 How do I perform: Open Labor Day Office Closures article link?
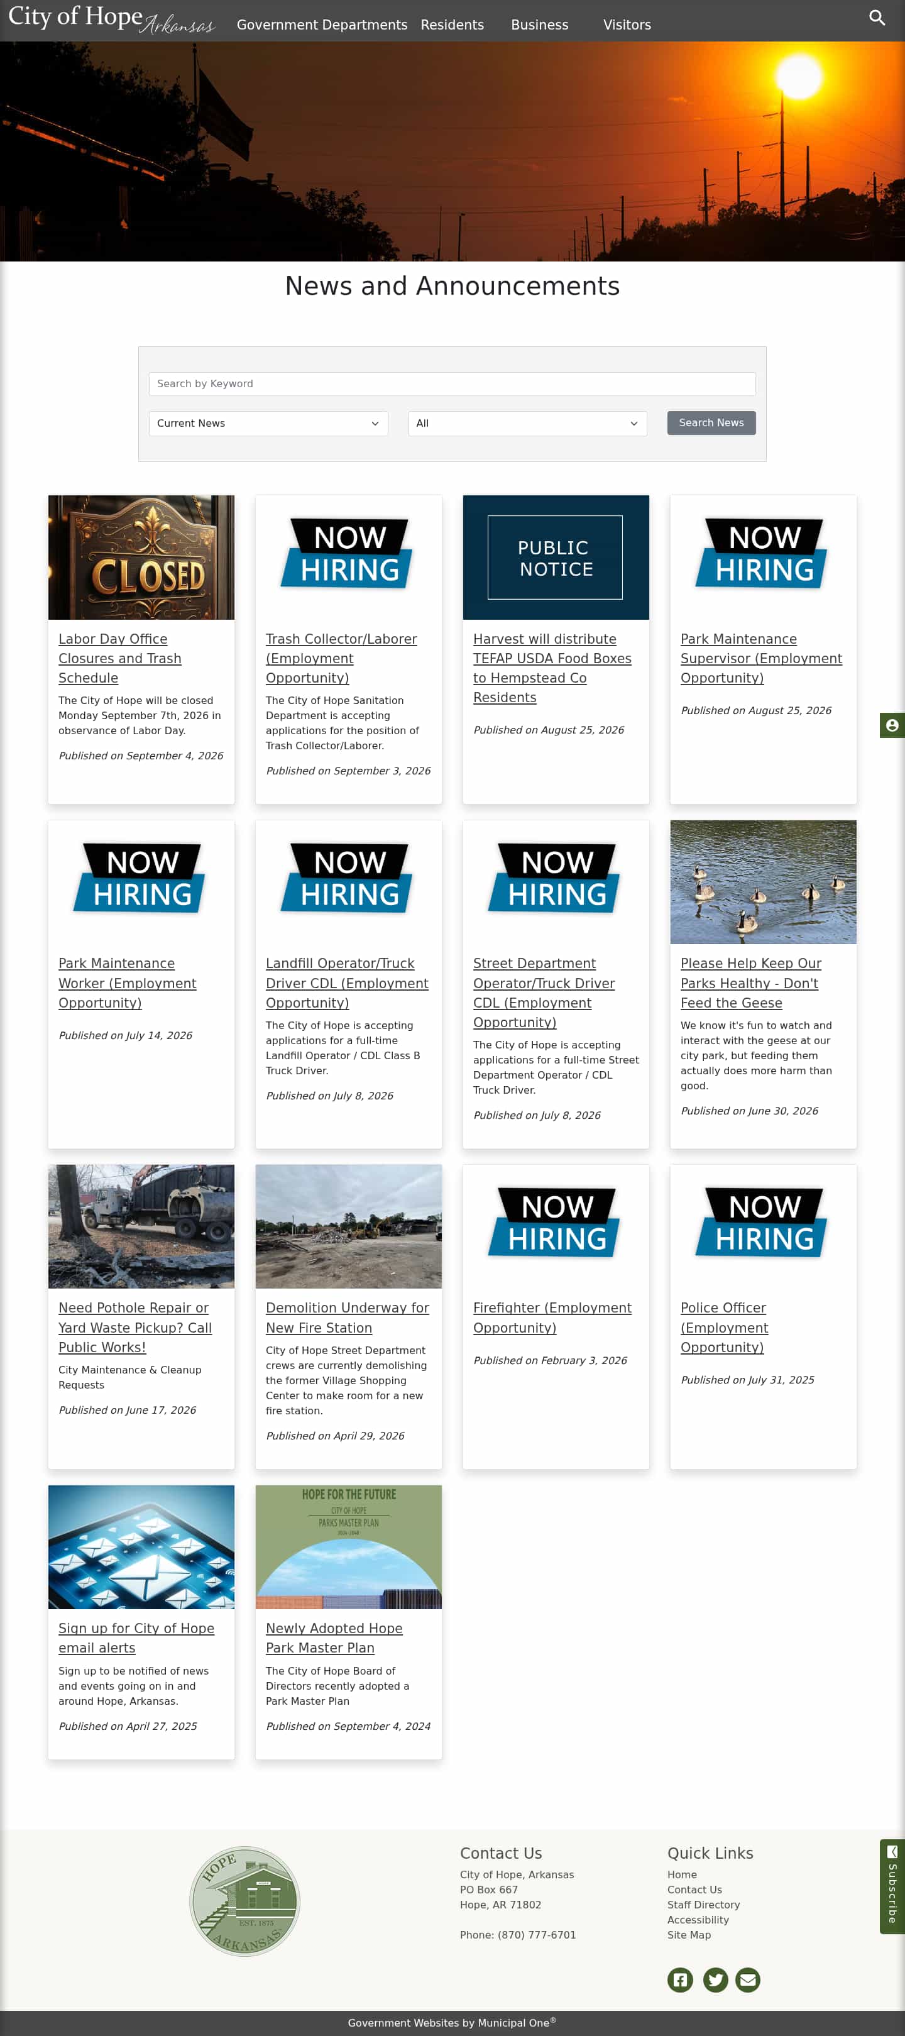click(120, 658)
